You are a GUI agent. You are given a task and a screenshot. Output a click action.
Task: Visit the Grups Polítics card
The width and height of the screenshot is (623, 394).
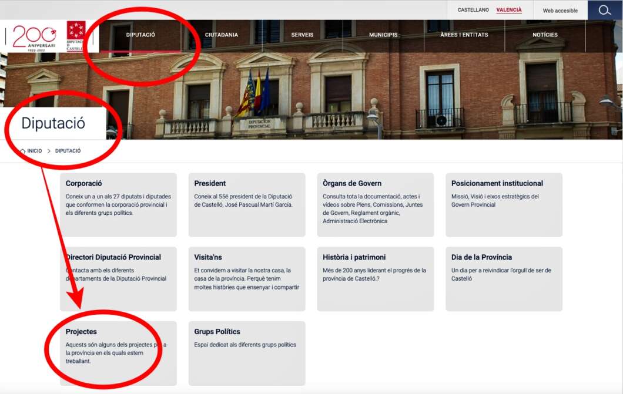(x=246, y=352)
